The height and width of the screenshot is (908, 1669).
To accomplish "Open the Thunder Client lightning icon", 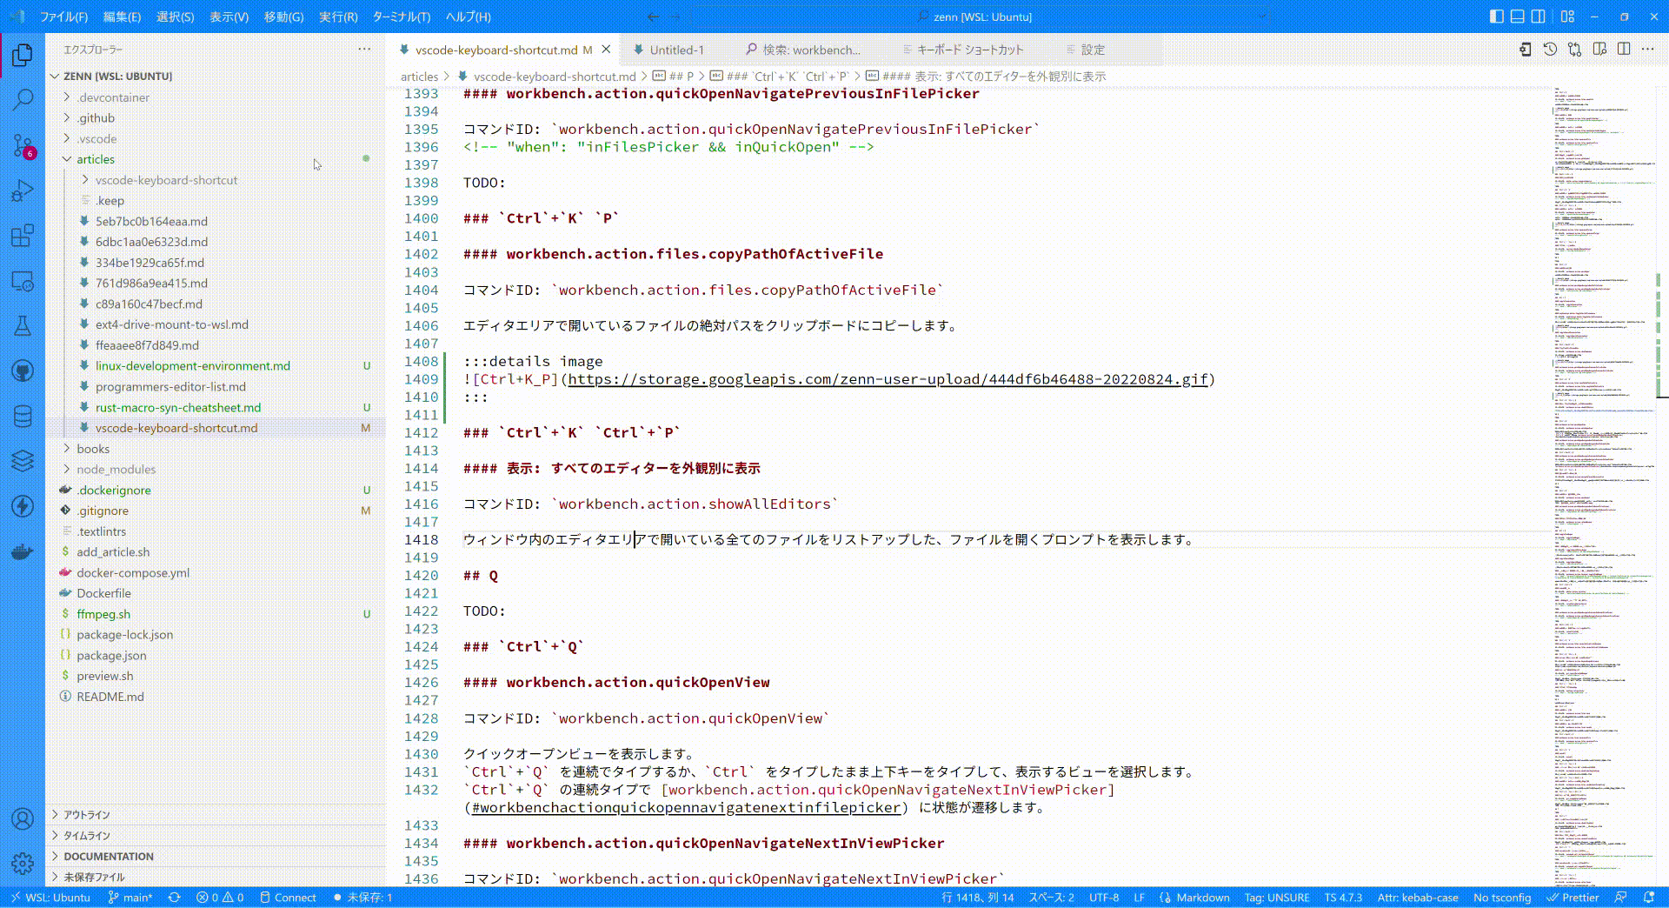I will tap(23, 506).
